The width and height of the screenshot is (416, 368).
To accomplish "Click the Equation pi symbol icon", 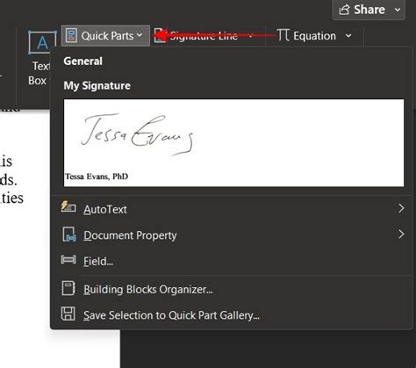I will pos(283,35).
